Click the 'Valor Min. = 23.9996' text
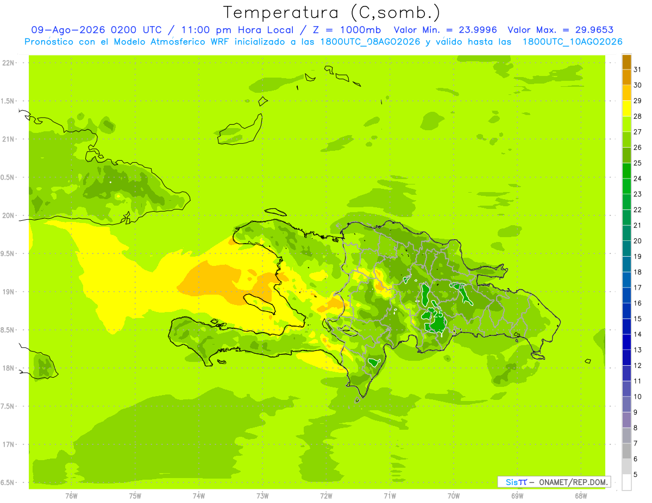 point(446,30)
